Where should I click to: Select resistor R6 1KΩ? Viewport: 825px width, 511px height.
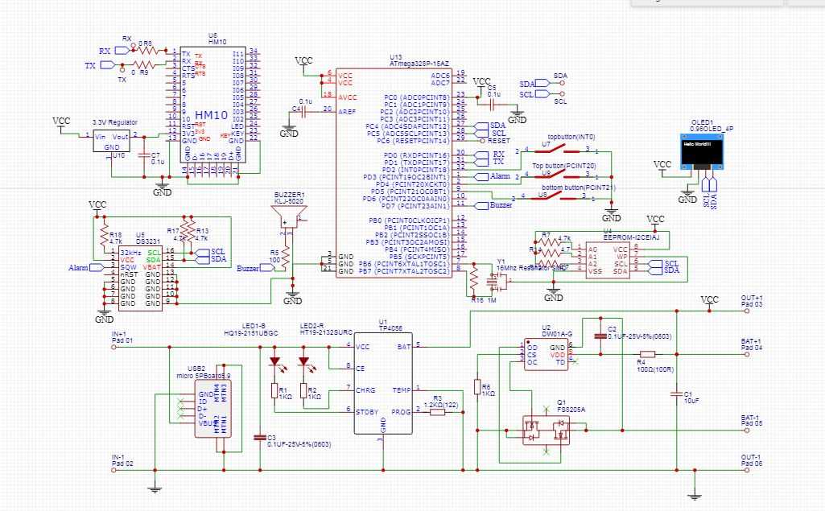click(477, 387)
